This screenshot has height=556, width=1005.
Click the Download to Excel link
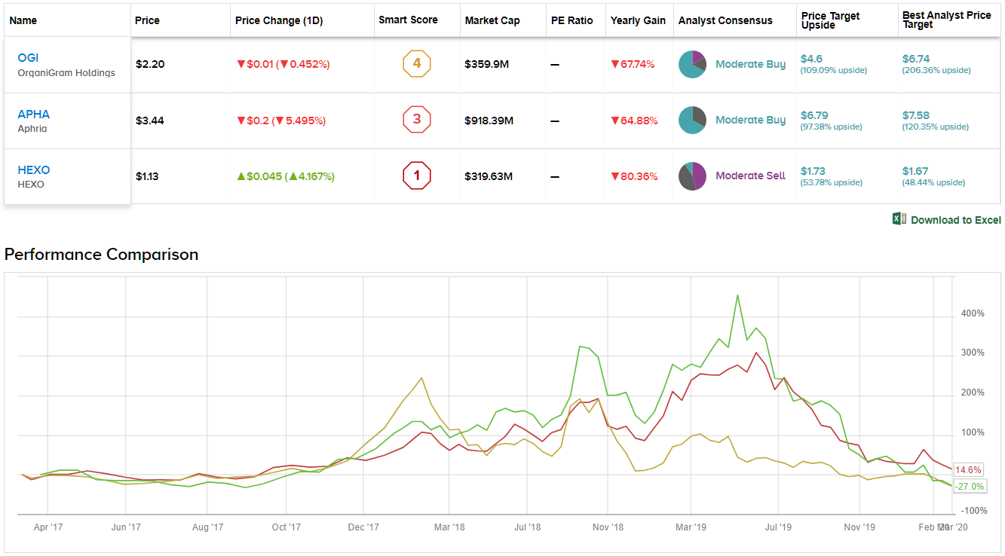[956, 220]
